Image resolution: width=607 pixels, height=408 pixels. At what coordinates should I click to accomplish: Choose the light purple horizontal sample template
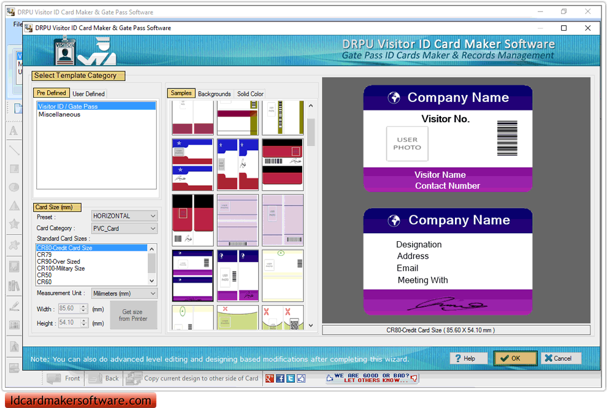pyautogui.click(x=238, y=220)
